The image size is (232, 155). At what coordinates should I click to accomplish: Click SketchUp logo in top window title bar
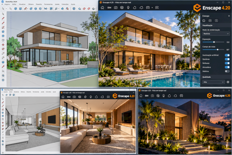point(3,2)
